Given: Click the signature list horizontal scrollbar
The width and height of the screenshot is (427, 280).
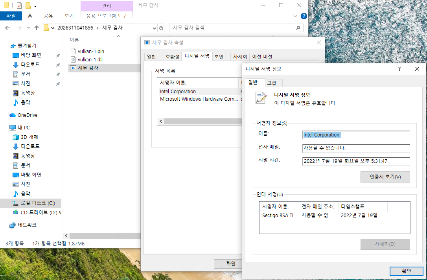Looking at the screenshot, I should 201,122.
